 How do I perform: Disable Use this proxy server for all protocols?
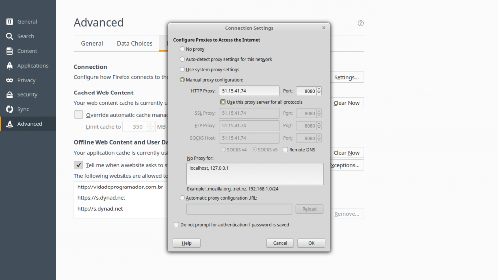pyautogui.click(x=223, y=102)
